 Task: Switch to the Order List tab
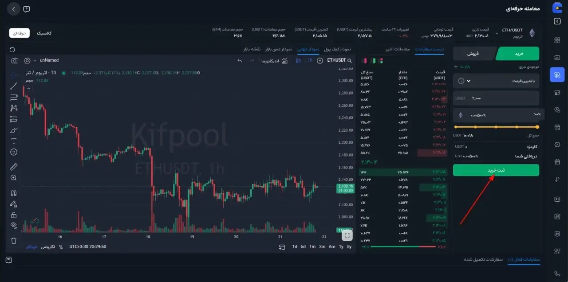(x=429, y=49)
